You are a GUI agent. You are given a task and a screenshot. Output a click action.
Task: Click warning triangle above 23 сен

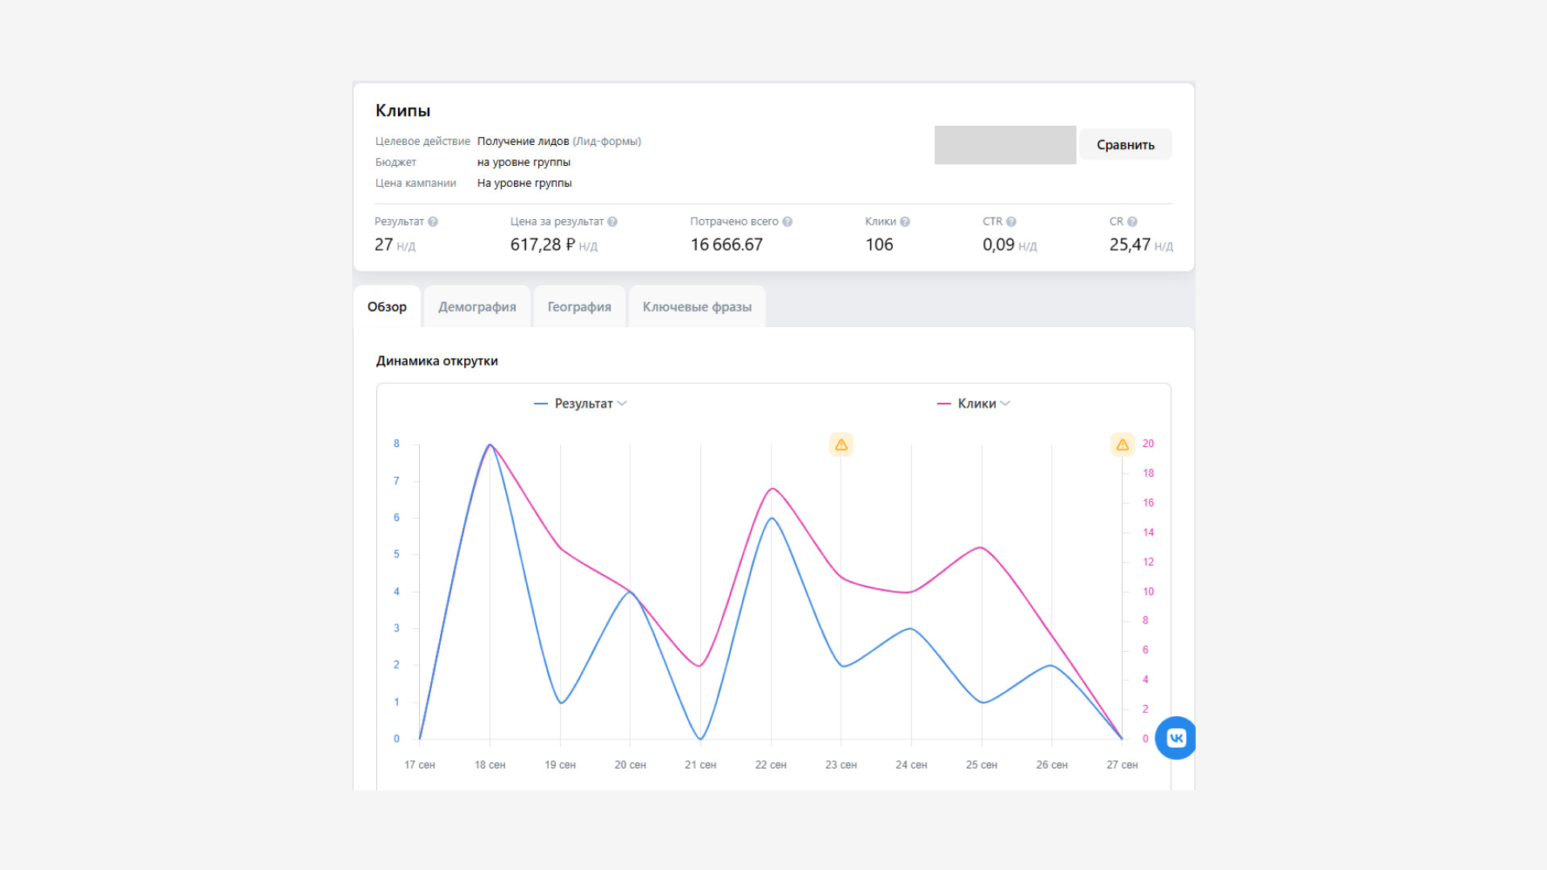point(841,445)
